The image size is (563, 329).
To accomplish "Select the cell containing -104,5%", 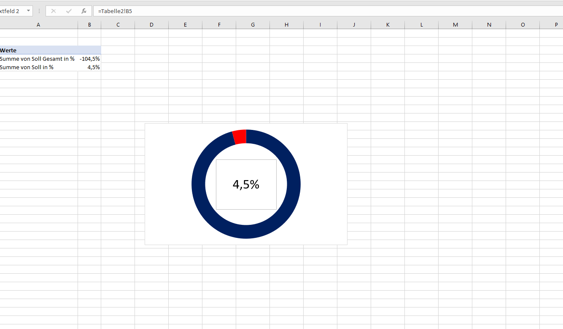I will 89,59.
